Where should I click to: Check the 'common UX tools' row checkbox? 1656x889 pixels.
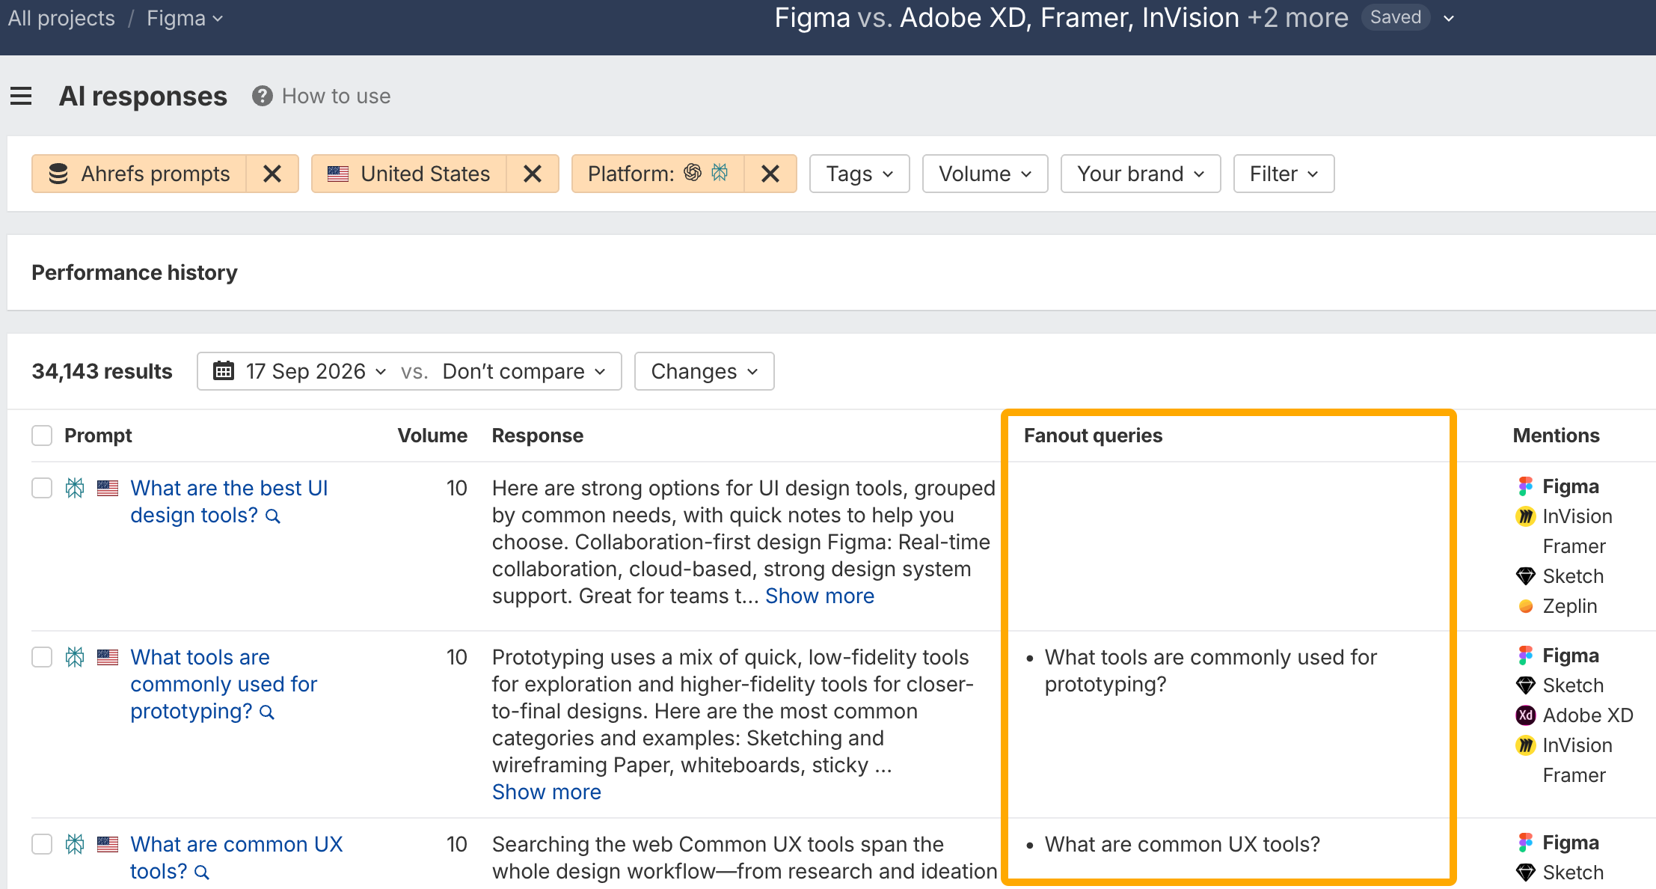pyautogui.click(x=42, y=844)
